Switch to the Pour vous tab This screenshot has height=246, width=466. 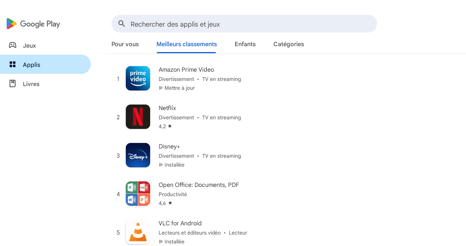pyautogui.click(x=125, y=44)
